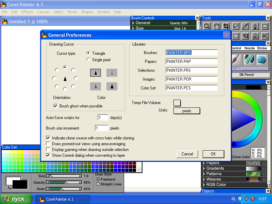This screenshot has height=204, width=272.
Task: Expand the Weaves section
Action: [x=204, y=179]
